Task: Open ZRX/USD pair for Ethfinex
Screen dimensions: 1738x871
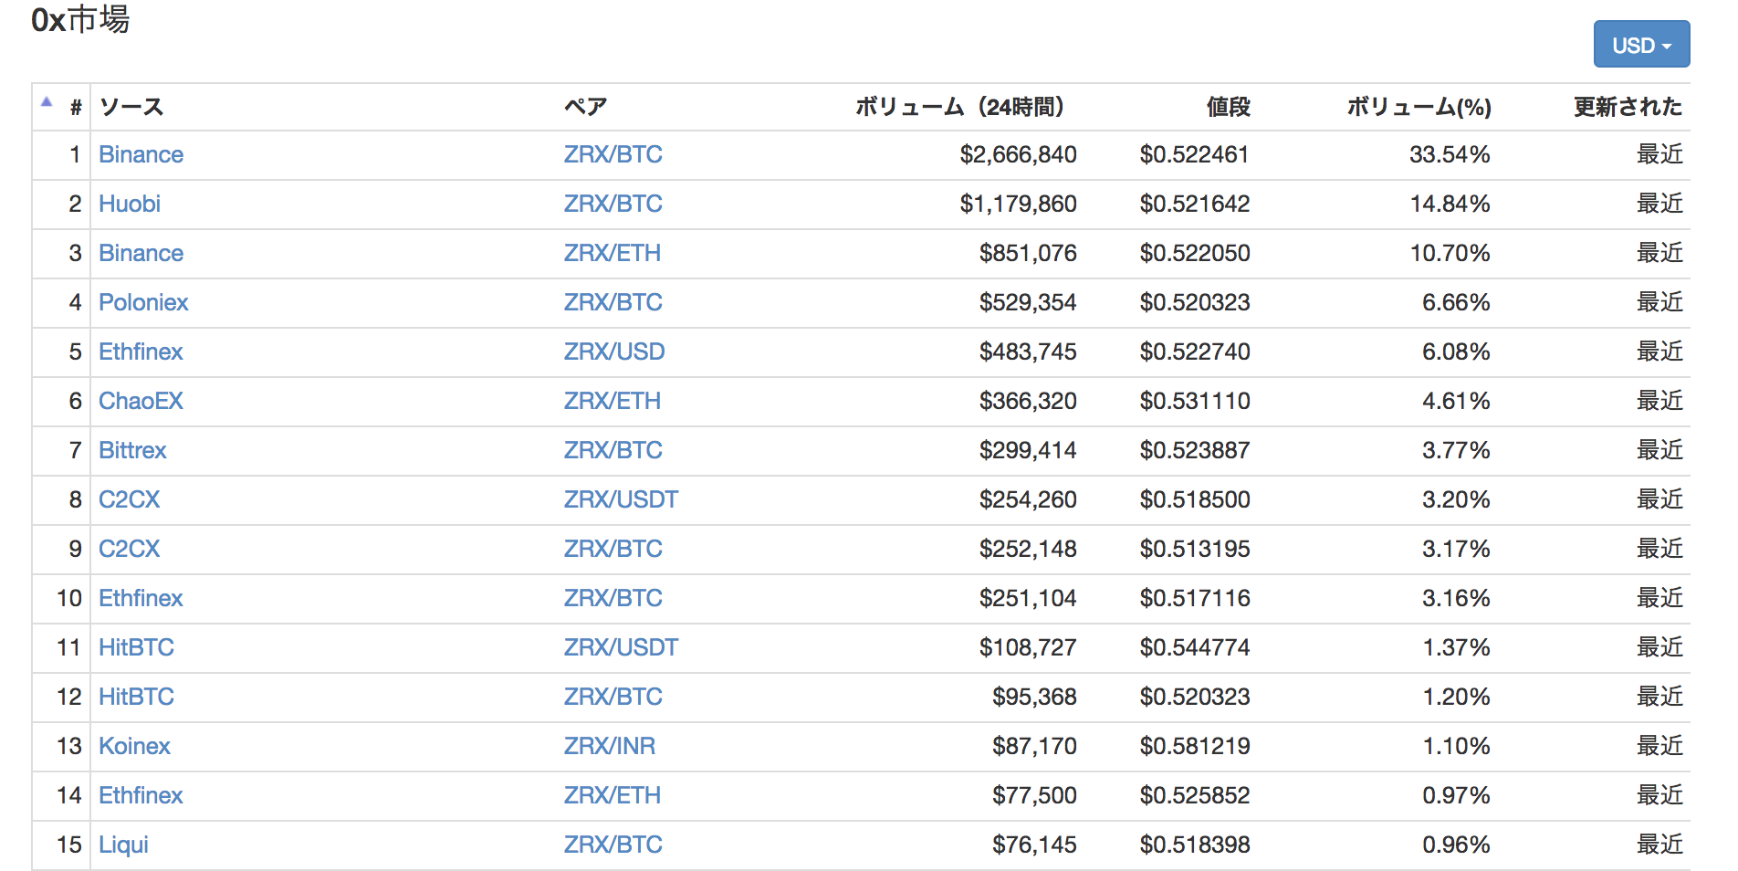Action: coord(613,352)
